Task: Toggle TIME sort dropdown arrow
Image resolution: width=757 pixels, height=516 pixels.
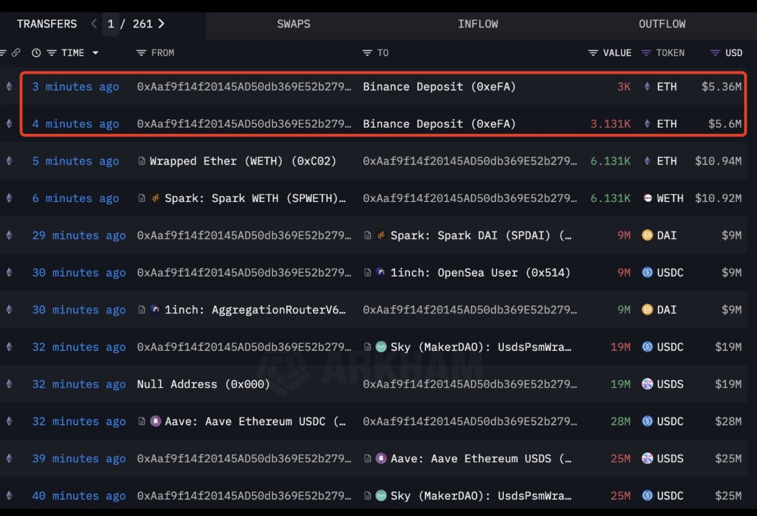Action: (95, 53)
